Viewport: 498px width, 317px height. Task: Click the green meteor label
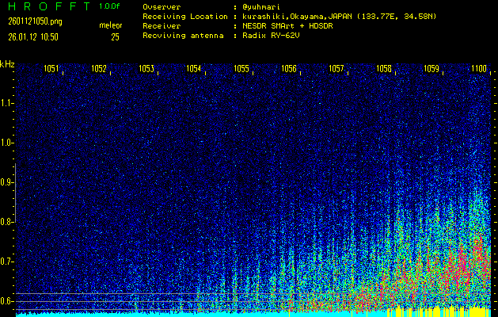pyautogui.click(x=110, y=26)
